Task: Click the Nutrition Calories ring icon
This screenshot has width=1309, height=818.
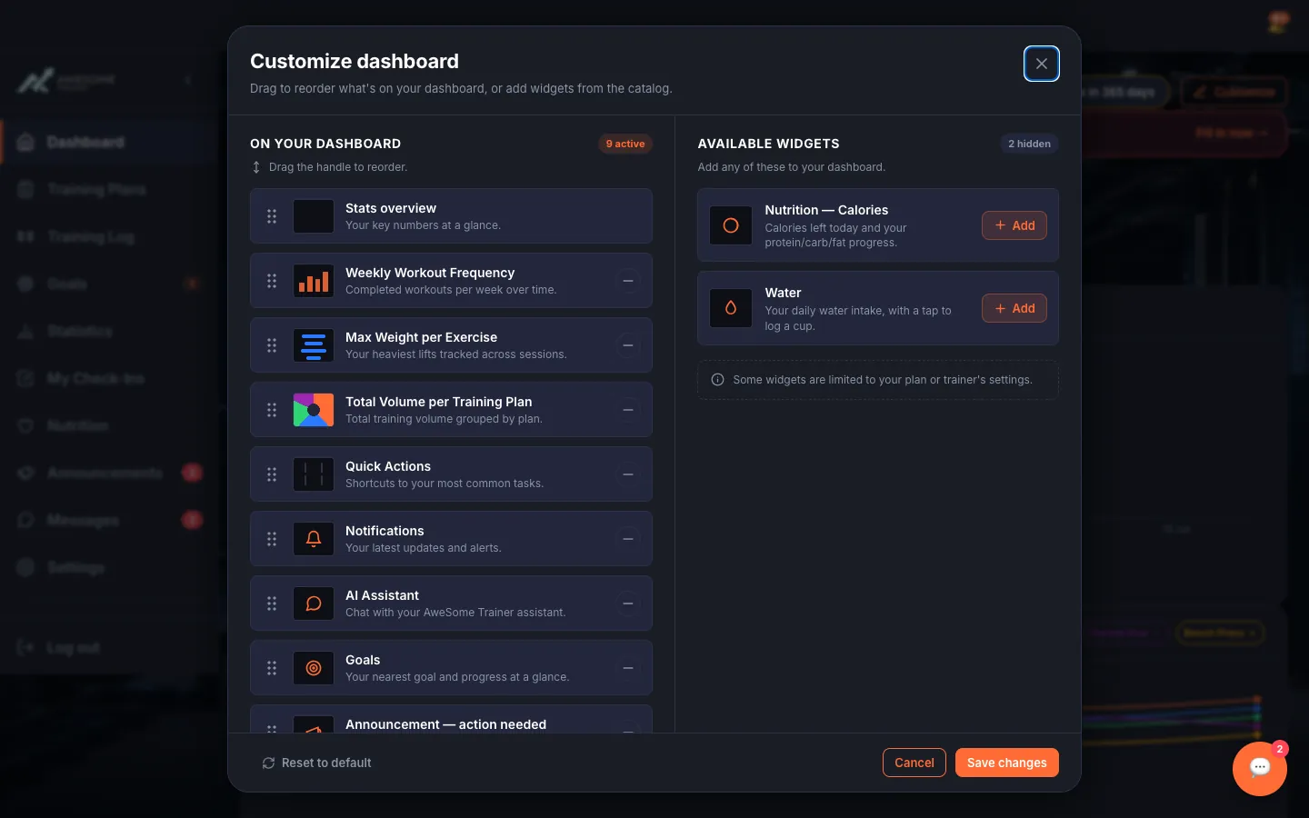Action: (731, 225)
